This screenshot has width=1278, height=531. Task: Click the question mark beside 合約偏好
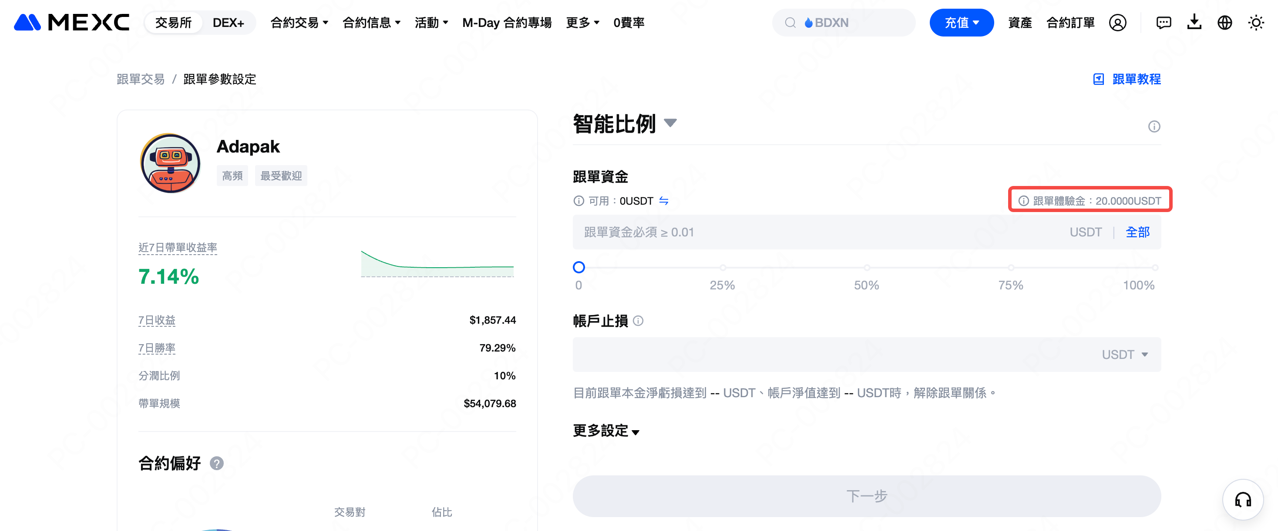217,464
